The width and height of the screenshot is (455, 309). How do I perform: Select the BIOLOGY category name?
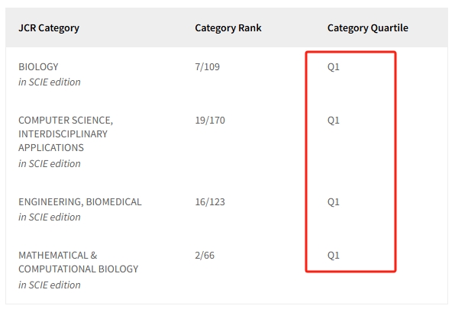(x=38, y=66)
